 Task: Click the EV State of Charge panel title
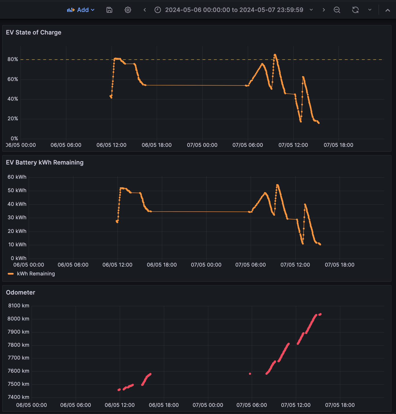point(34,33)
